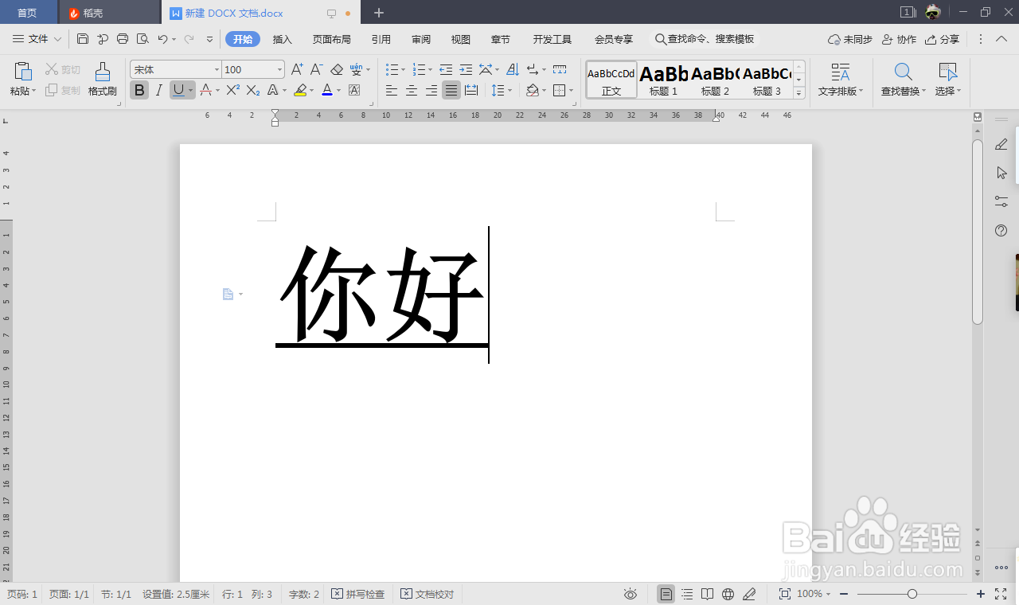Click the show/hide paragraph marks icon
Viewport: 1019px width, 605px height.
click(533, 70)
